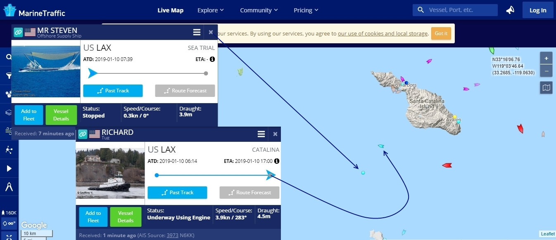The height and width of the screenshot is (240, 556).
Task: Click Past Track for MR STEVEN
Action: click(113, 91)
